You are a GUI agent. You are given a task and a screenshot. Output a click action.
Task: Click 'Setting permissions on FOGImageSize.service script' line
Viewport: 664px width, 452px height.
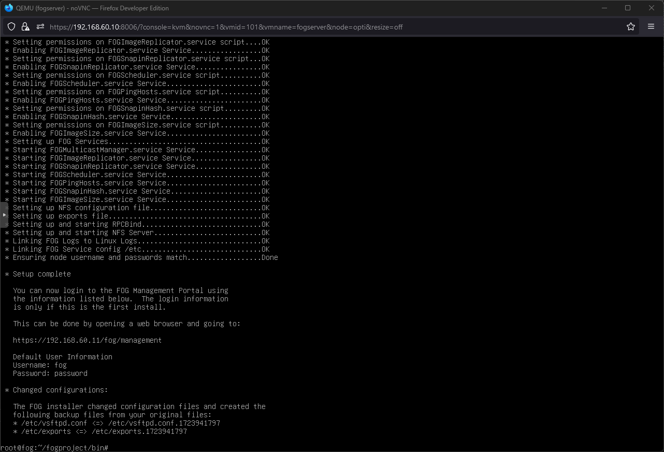coord(137,125)
